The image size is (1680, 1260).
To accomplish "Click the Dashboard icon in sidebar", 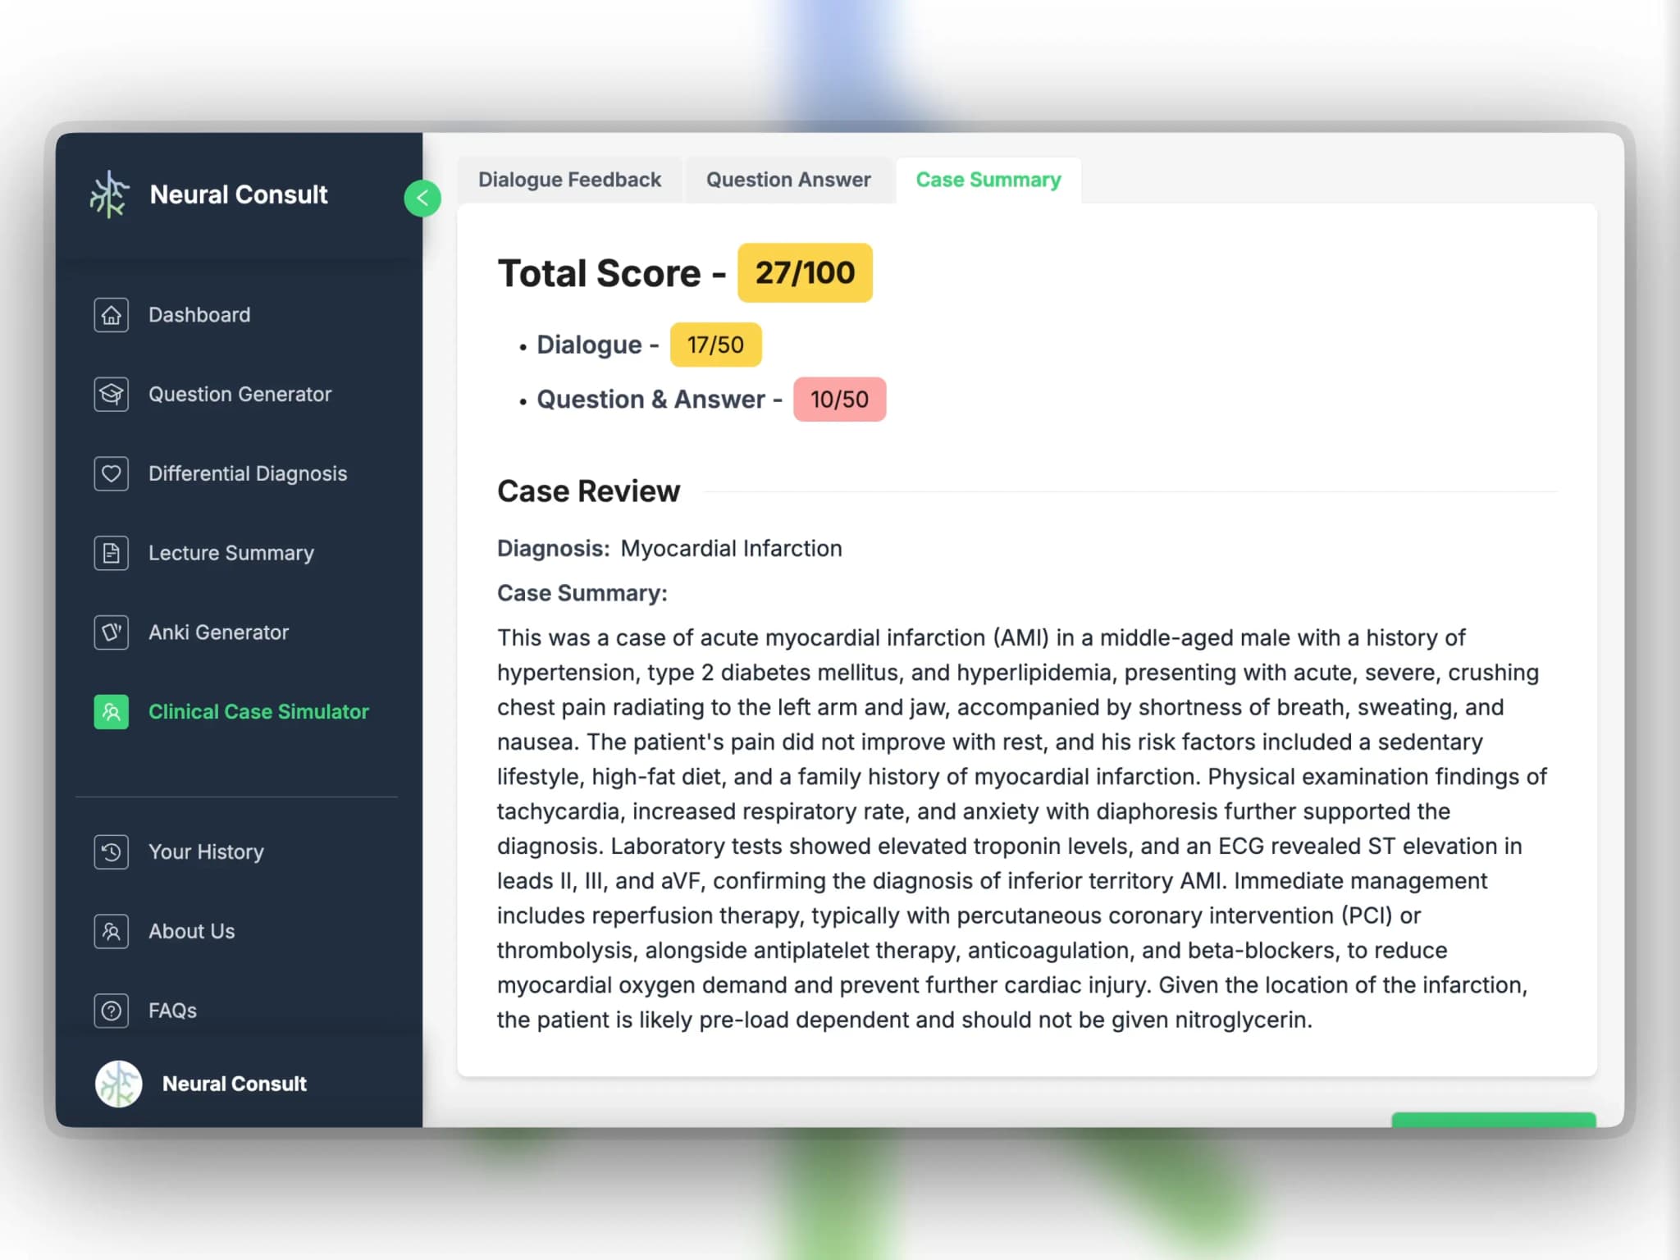I will click(111, 313).
